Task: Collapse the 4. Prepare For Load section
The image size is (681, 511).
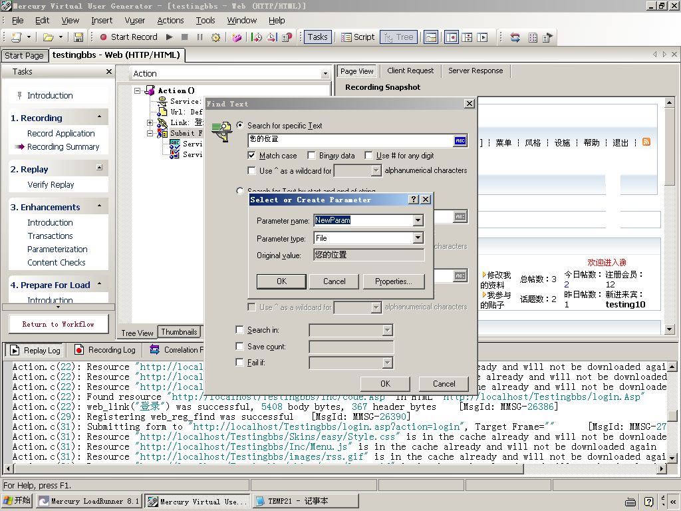Action: [x=100, y=283]
